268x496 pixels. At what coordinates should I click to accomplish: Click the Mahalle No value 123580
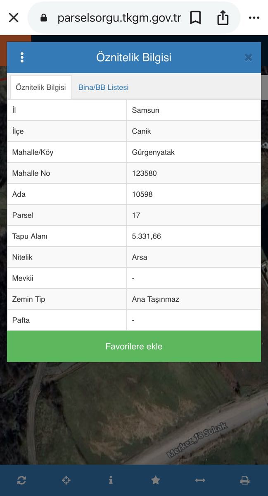[144, 173]
